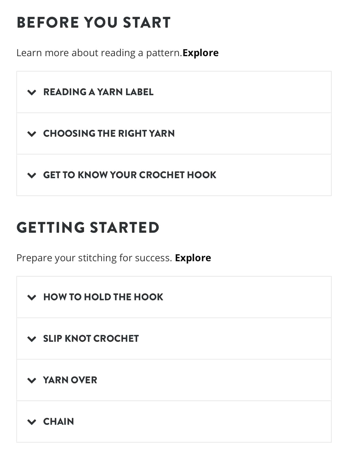The height and width of the screenshot is (453, 348).
Task: Click the chevron icon next to Yarn Over
Action: (x=32, y=381)
